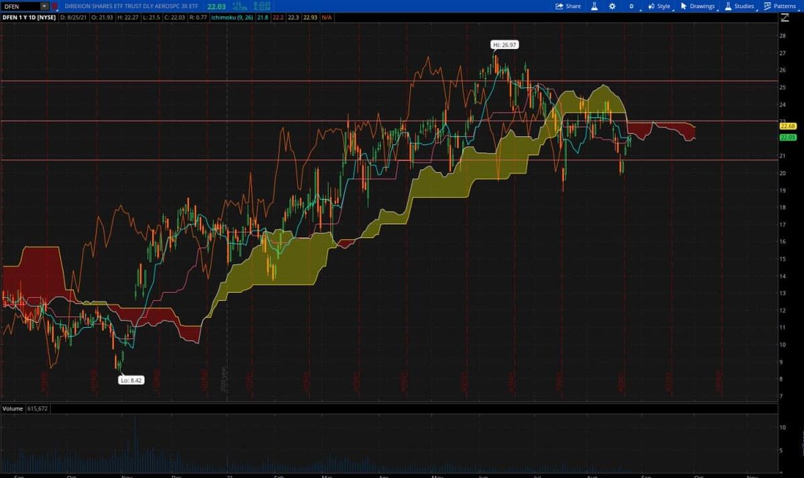Open the Drawings menu

(697, 6)
